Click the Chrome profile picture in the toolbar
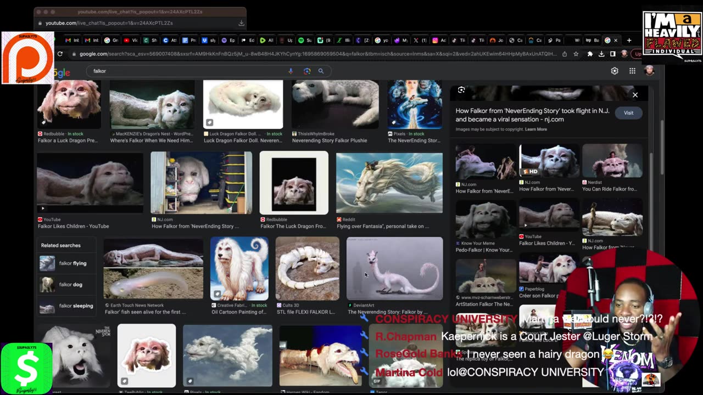This screenshot has height=395, width=703. pyautogui.click(x=624, y=54)
